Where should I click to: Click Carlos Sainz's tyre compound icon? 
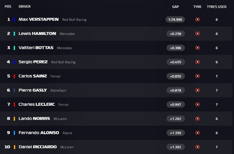click(x=197, y=76)
